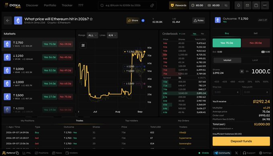
Task: Add +$100 to order amount
Action: pyautogui.click(x=241, y=81)
